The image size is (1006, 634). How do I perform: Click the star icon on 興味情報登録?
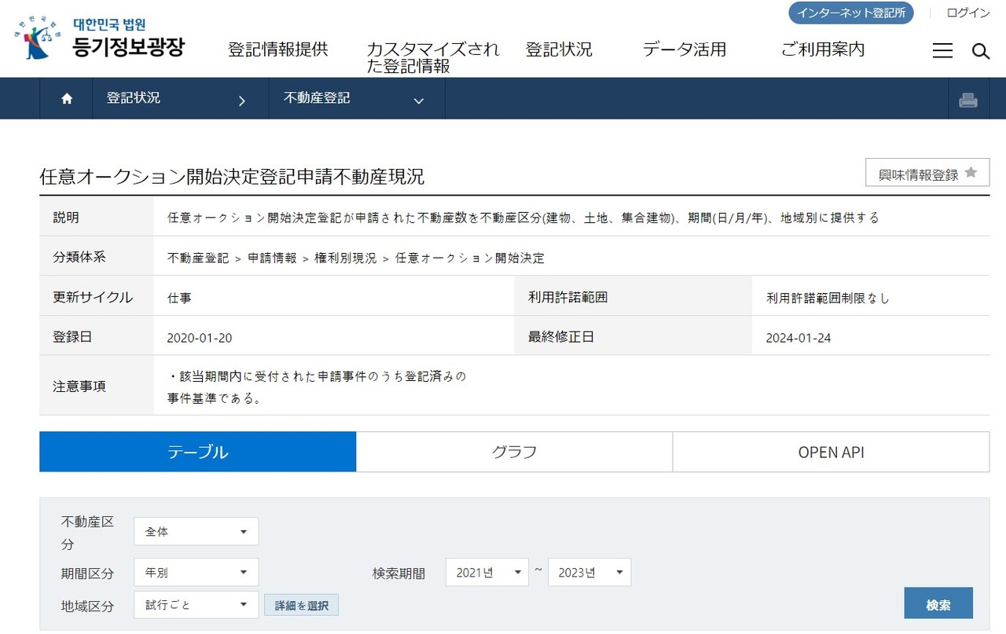(971, 173)
